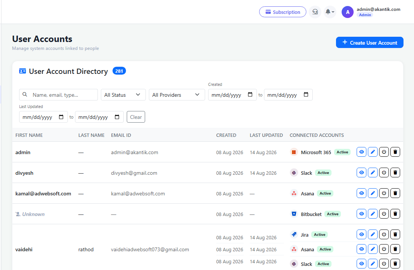Screen dimensions: 414x270
Task: View the Unknown user's Bitbucket account
Action: 361,214
